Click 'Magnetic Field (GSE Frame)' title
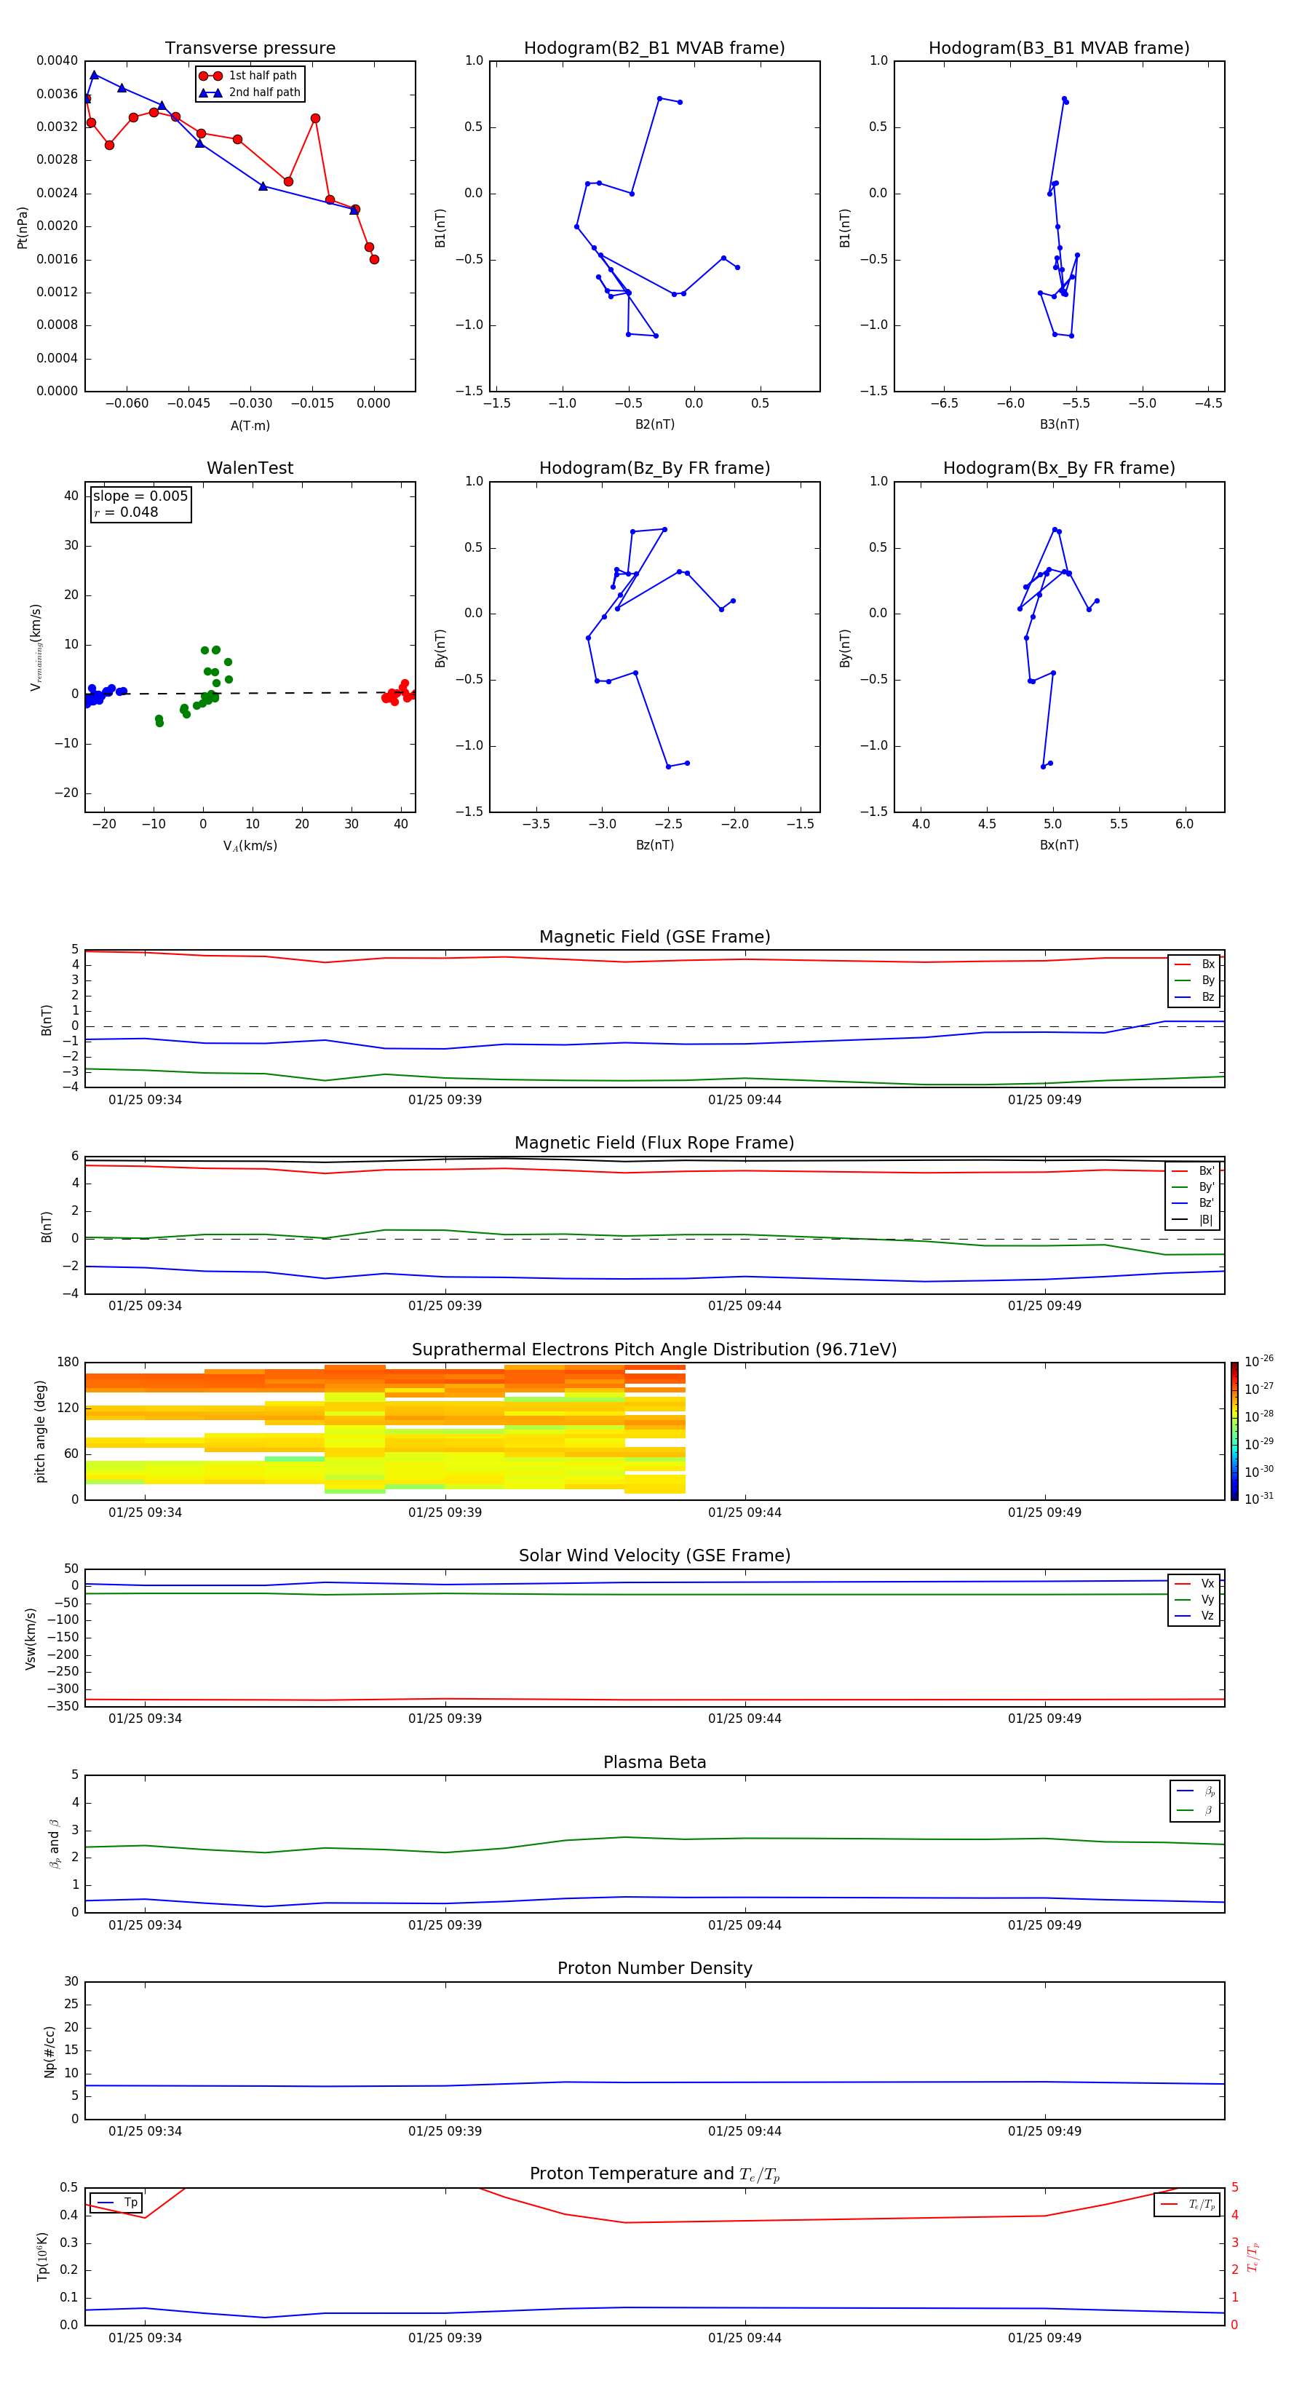The height and width of the screenshot is (2402, 1310). [654, 936]
